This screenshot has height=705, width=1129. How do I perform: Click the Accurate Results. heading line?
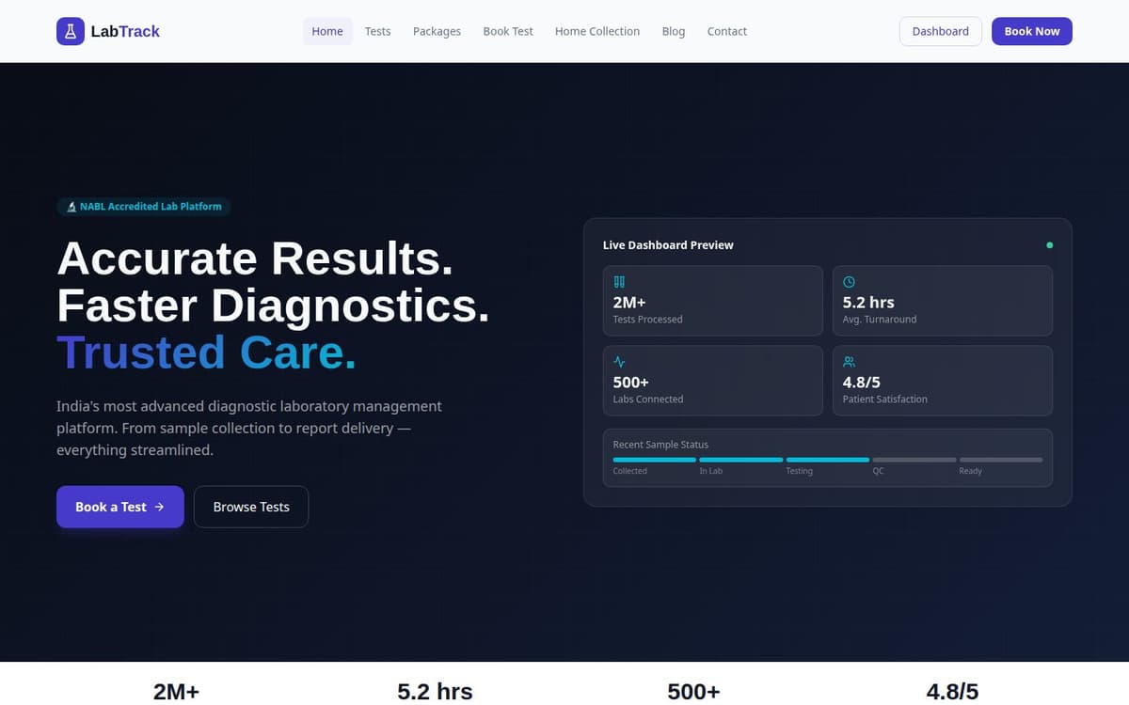pos(256,258)
